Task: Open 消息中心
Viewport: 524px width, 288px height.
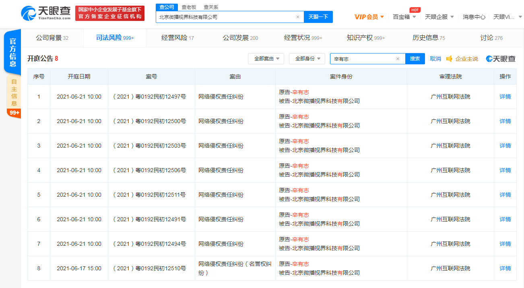Action: [x=474, y=17]
